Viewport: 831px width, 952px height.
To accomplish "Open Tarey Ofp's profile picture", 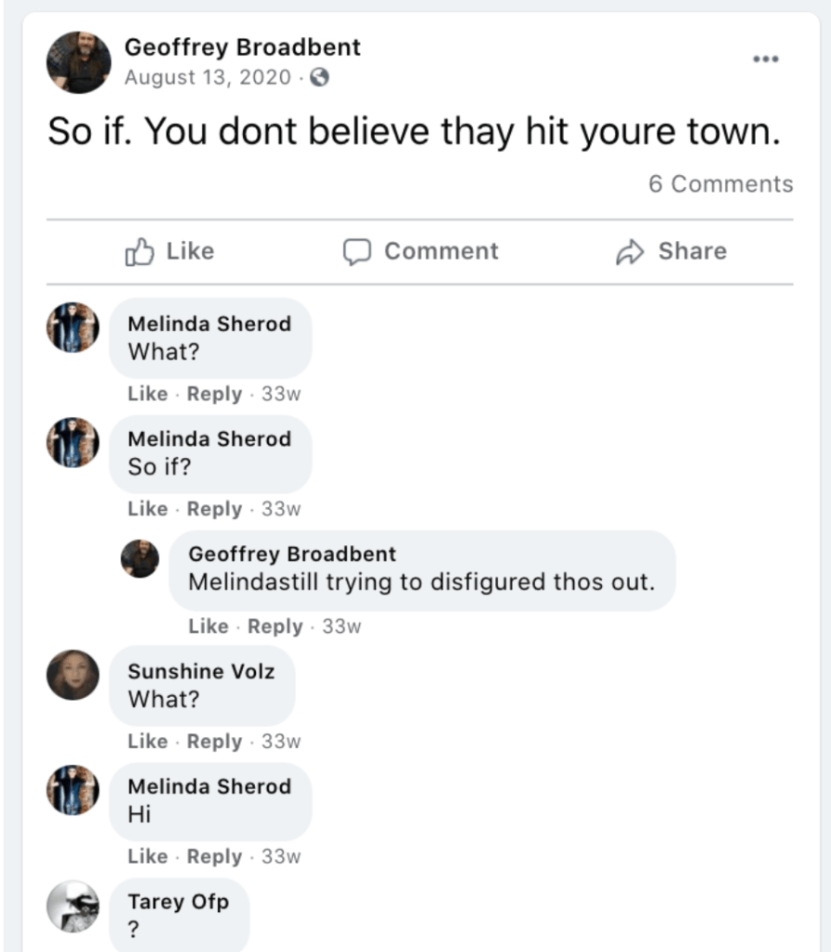I will click(73, 906).
